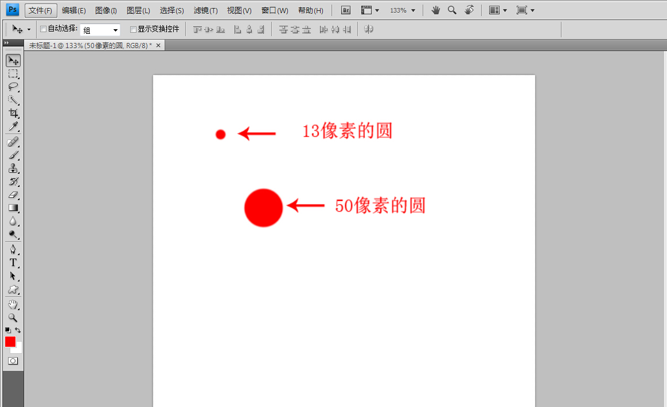This screenshot has height=407, width=667.
Task: Open the 窗口(W) menu
Action: click(x=274, y=10)
